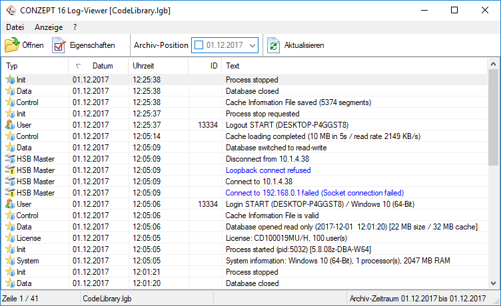Image resolution: width=501 pixels, height=306 pixels.
Task: Click the HSB Master icon on Loopback refused row
Action: 10,170
